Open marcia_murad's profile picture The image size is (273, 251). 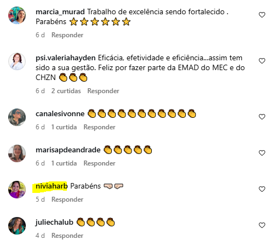[x=17, y=15]
